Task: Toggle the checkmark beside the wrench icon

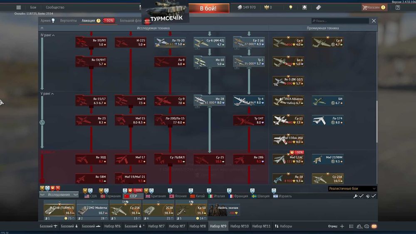Action: [x=361, y=196]
